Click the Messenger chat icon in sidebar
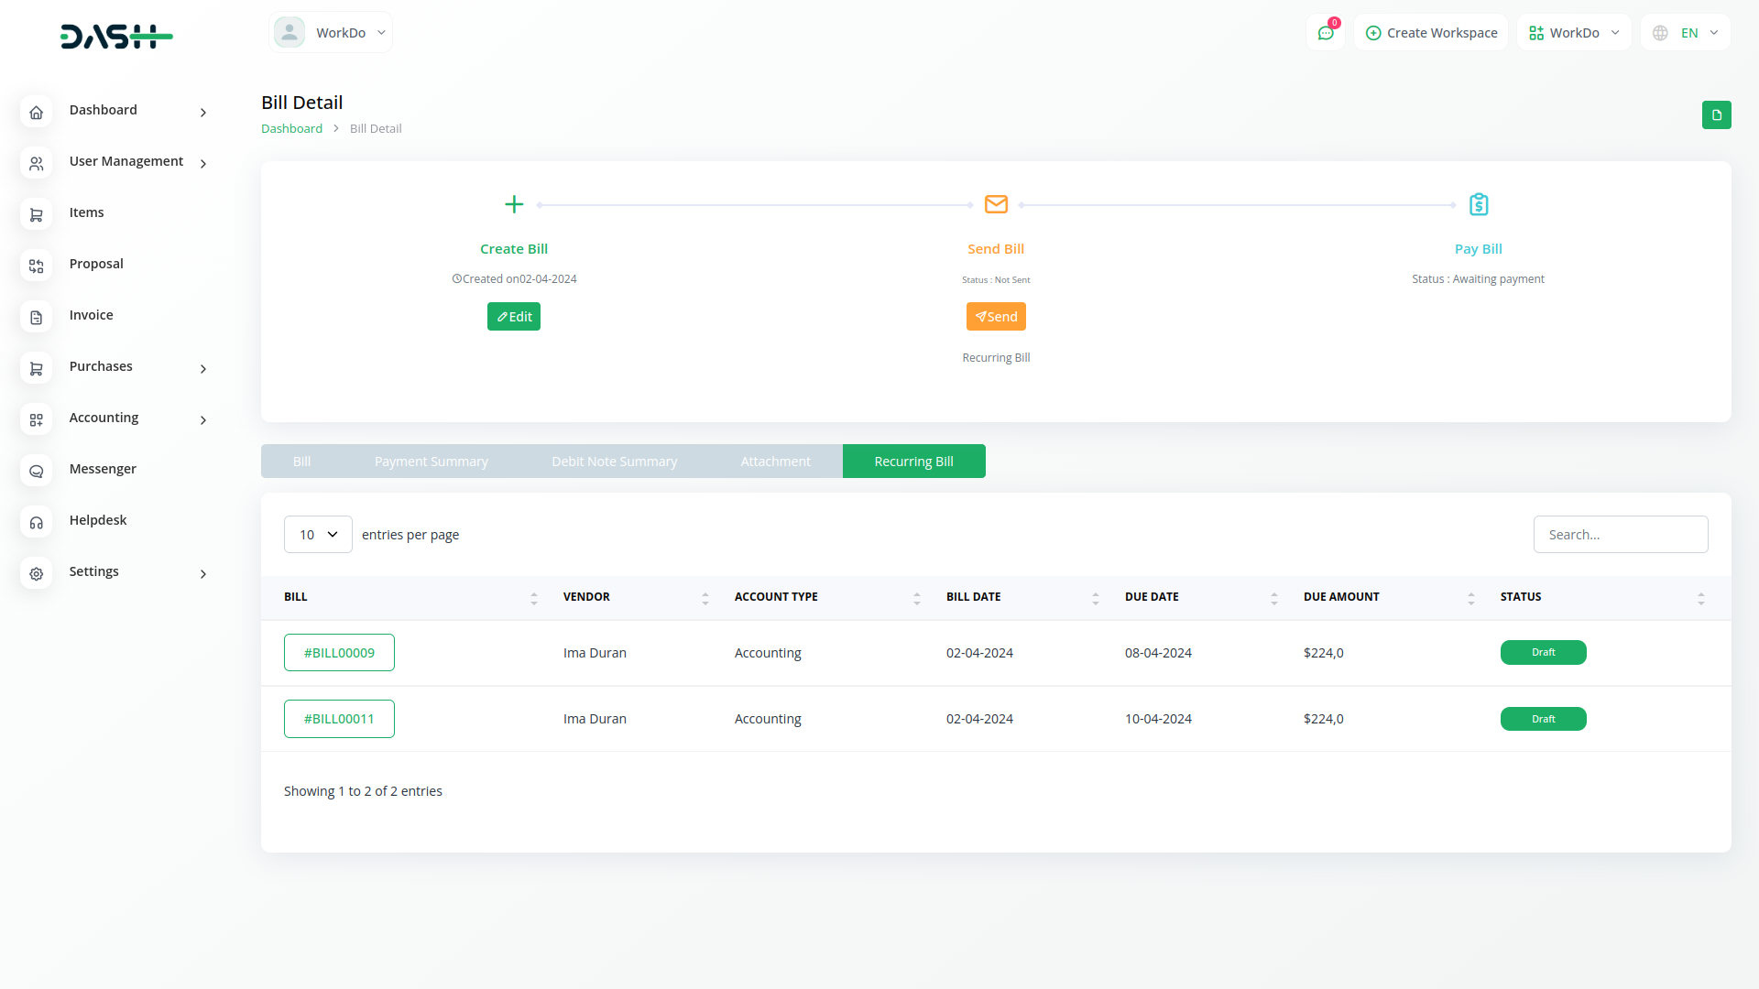Screen dimensions: 1759x989 tap(36, 472)
